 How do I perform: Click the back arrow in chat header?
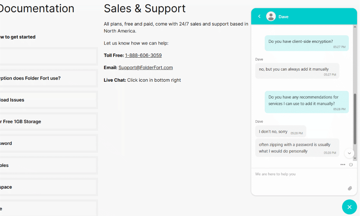pyautogui.click(x=259, y=16)
